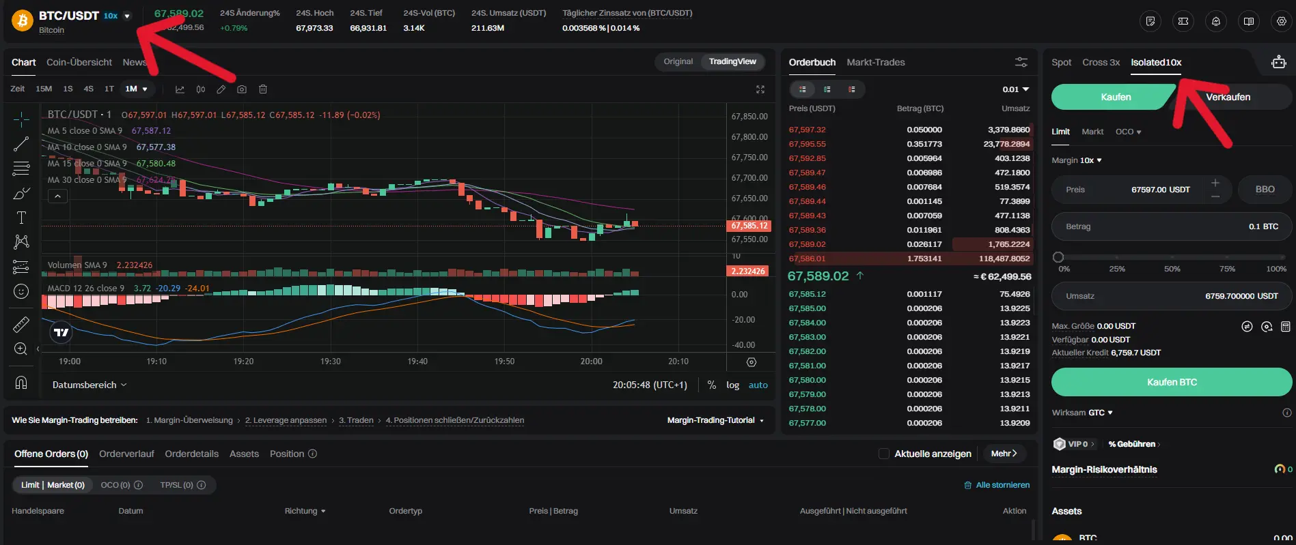Show only buy orders in order book
This screenshot has width=1296, height=545.
click(827, 89)
